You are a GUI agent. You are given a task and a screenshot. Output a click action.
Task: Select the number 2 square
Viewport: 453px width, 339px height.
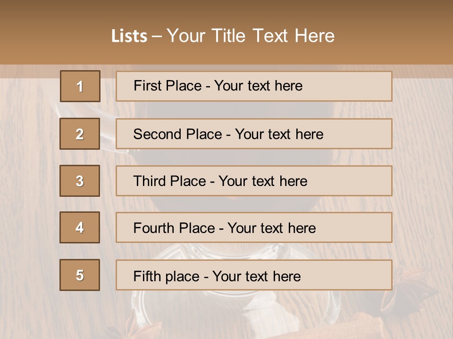pyautogui.click(x=80, y=134)
